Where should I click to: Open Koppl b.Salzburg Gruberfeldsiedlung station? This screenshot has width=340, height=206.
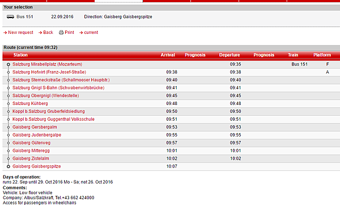(x=49, y=111)
